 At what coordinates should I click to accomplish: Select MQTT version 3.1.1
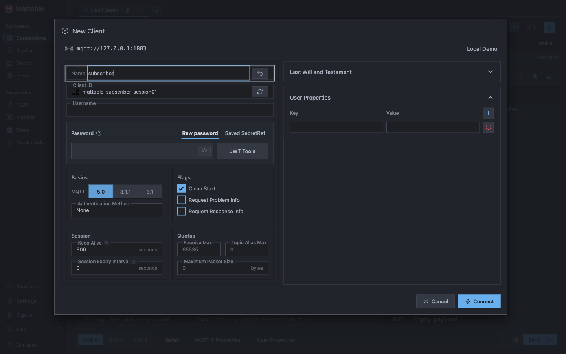(x=125, y=192)
